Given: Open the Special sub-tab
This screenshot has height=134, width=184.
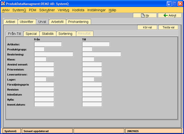Looking at the screenshot, I should tap(31, 34).
